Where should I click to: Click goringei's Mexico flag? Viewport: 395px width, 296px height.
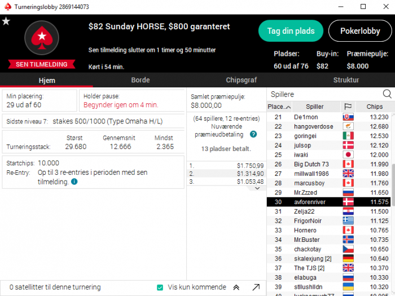click(348, 136)
